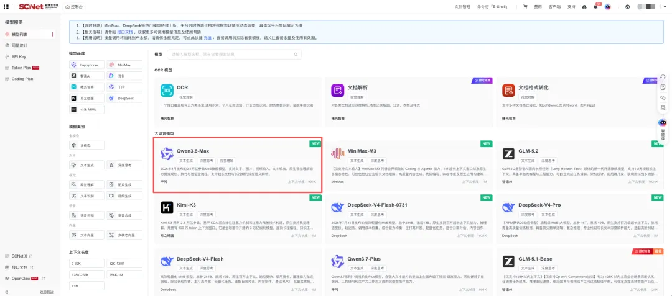This screenshot has height=296, width=672.
Task: Filter by 千问 brand
Action: [124, 87]
